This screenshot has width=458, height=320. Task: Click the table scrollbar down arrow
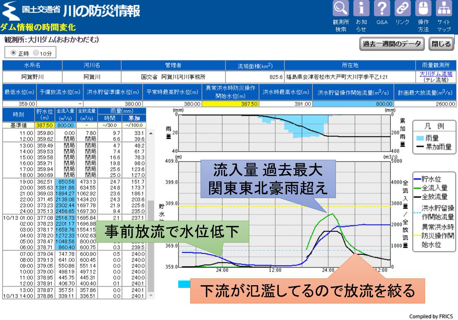(x=151, y=296)
